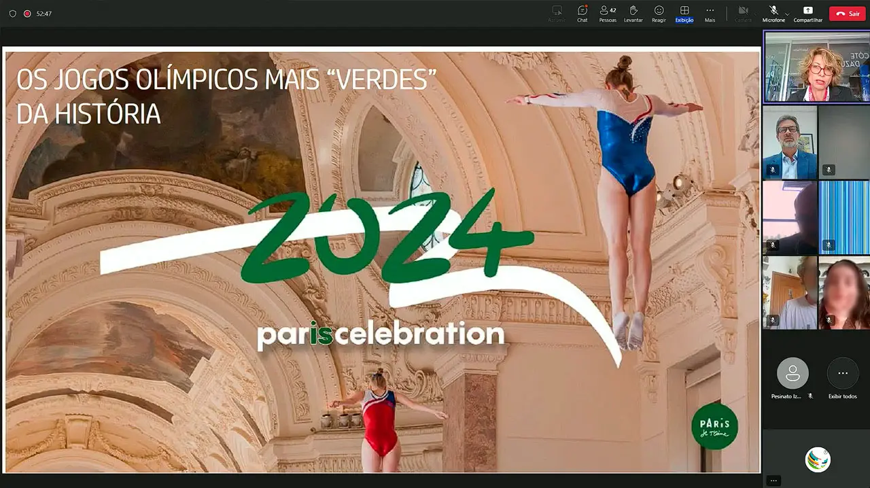Raise hand with Levantar button
Screen dimensions: 870x488
pyautogui.click(x=633, y=14)
